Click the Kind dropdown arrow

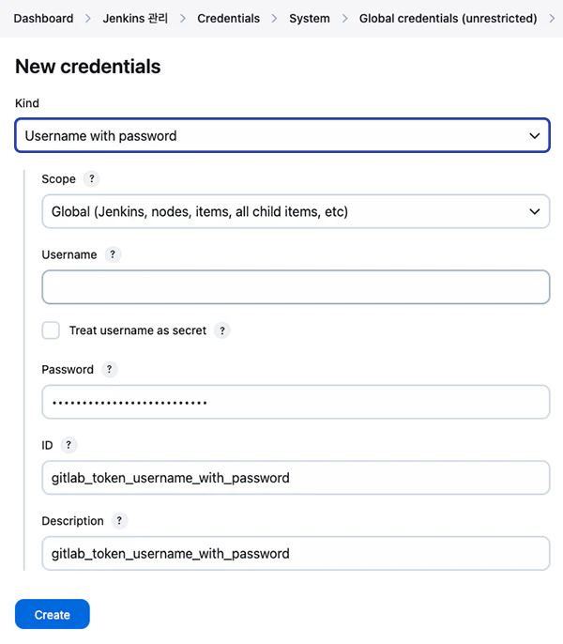click(x=534, y=135)
